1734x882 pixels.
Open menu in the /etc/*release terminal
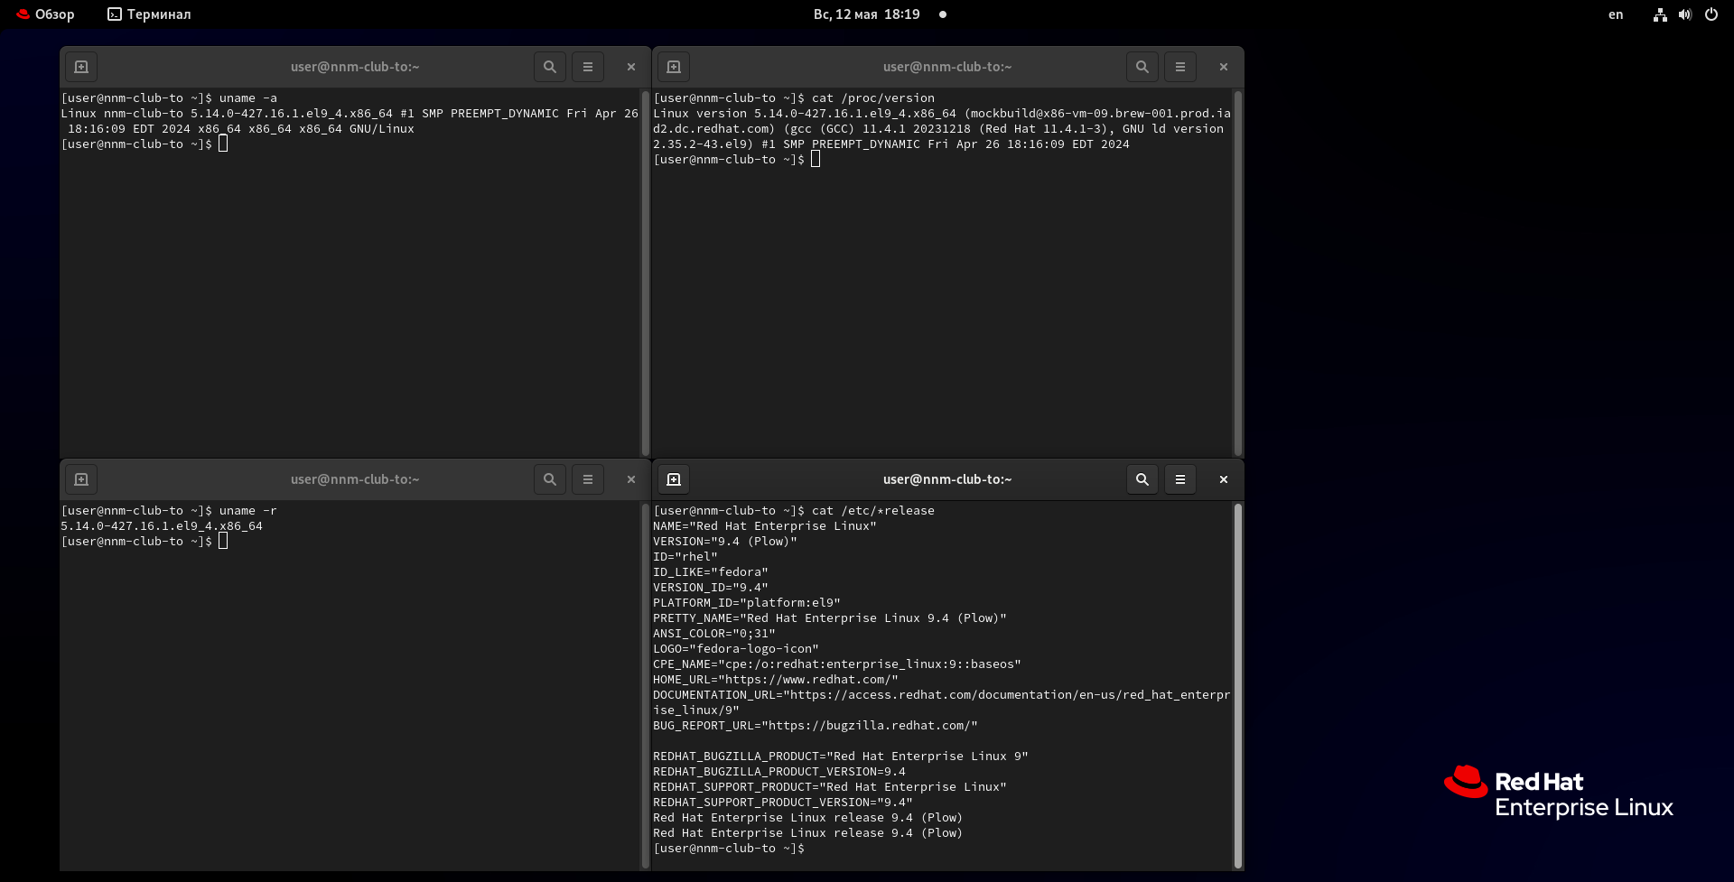coord(1180,479)
